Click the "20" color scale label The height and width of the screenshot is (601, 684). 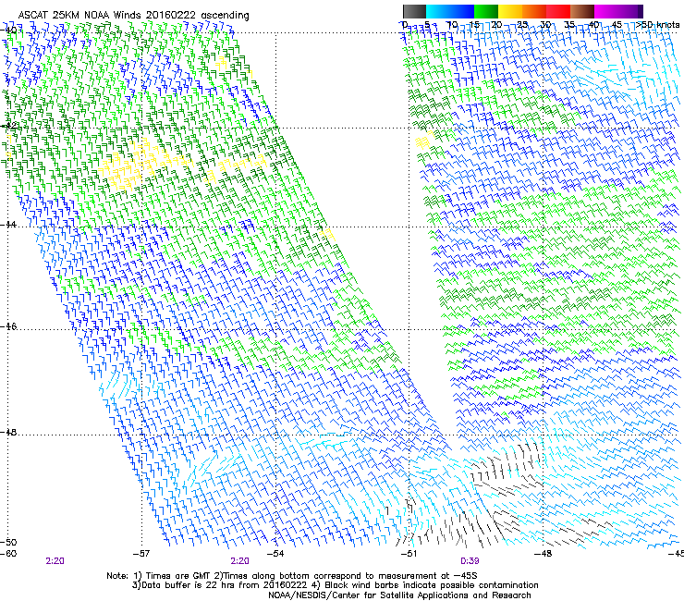tap(497, 25)
